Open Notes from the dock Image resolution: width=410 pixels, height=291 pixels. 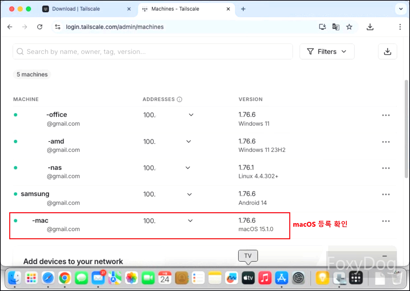pos(215,278)
